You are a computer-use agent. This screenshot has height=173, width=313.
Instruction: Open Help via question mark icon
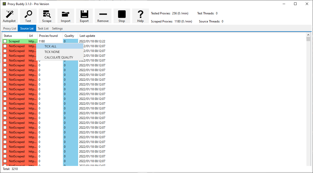pyautogui.click(x=140, y=14)
